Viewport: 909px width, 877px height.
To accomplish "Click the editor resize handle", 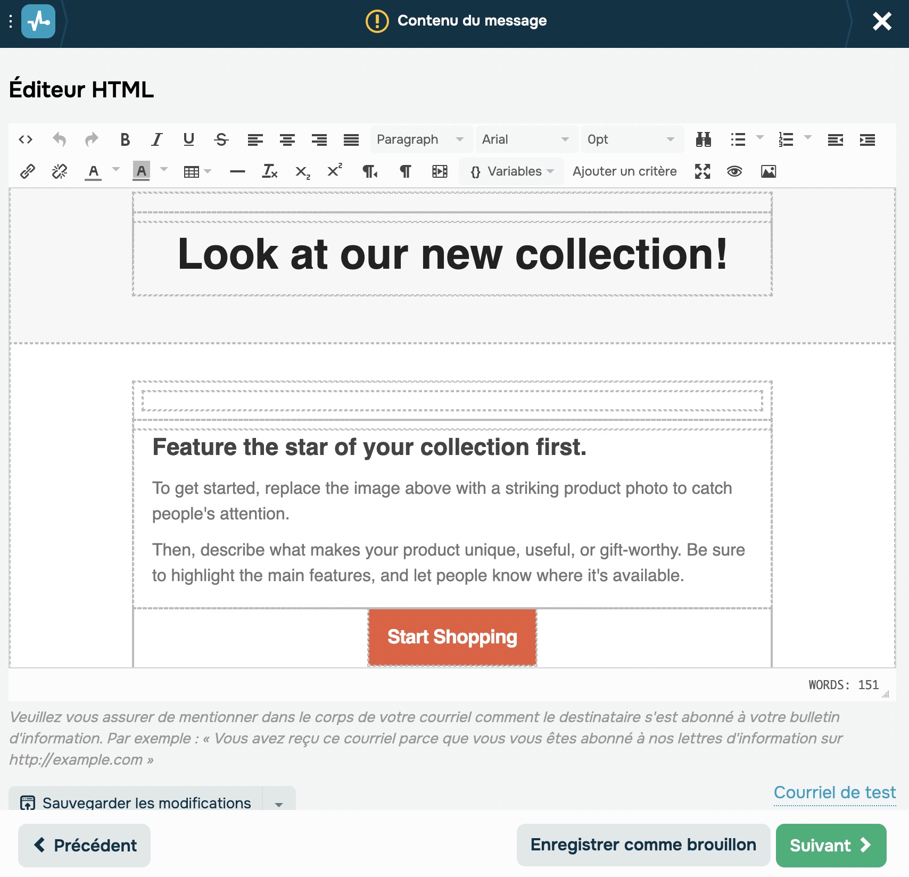I will click(886, 694).
